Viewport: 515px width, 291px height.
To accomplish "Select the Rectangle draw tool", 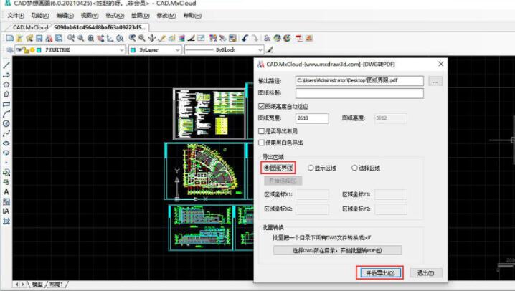I will 6,105.
